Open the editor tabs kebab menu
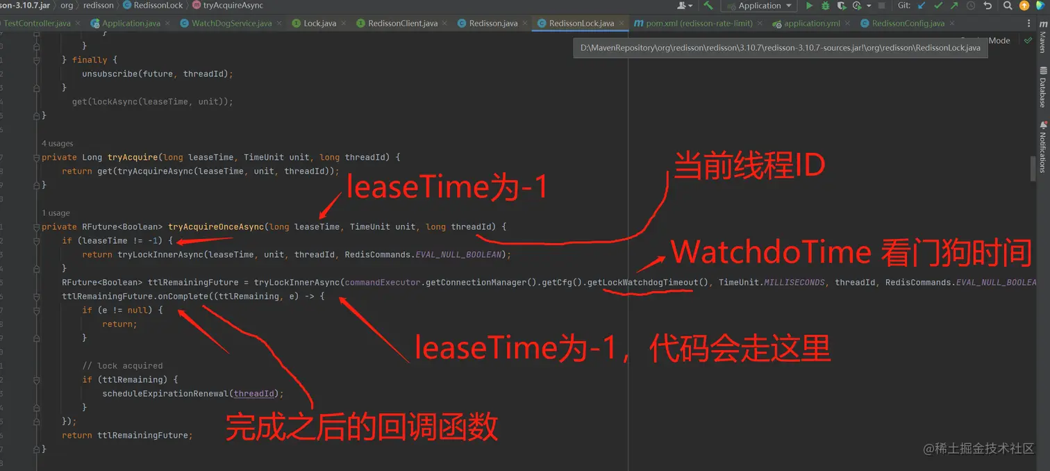 (1028, 23)
